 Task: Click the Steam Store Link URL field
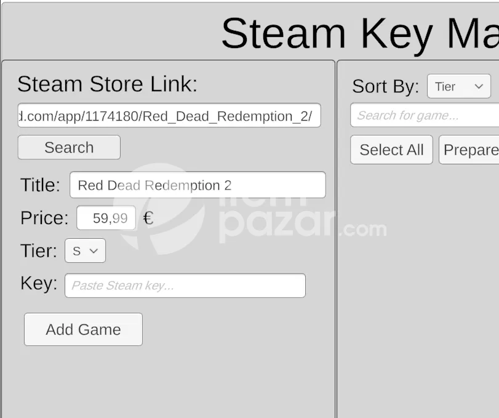pyautogui.click(x=169, y=115)
